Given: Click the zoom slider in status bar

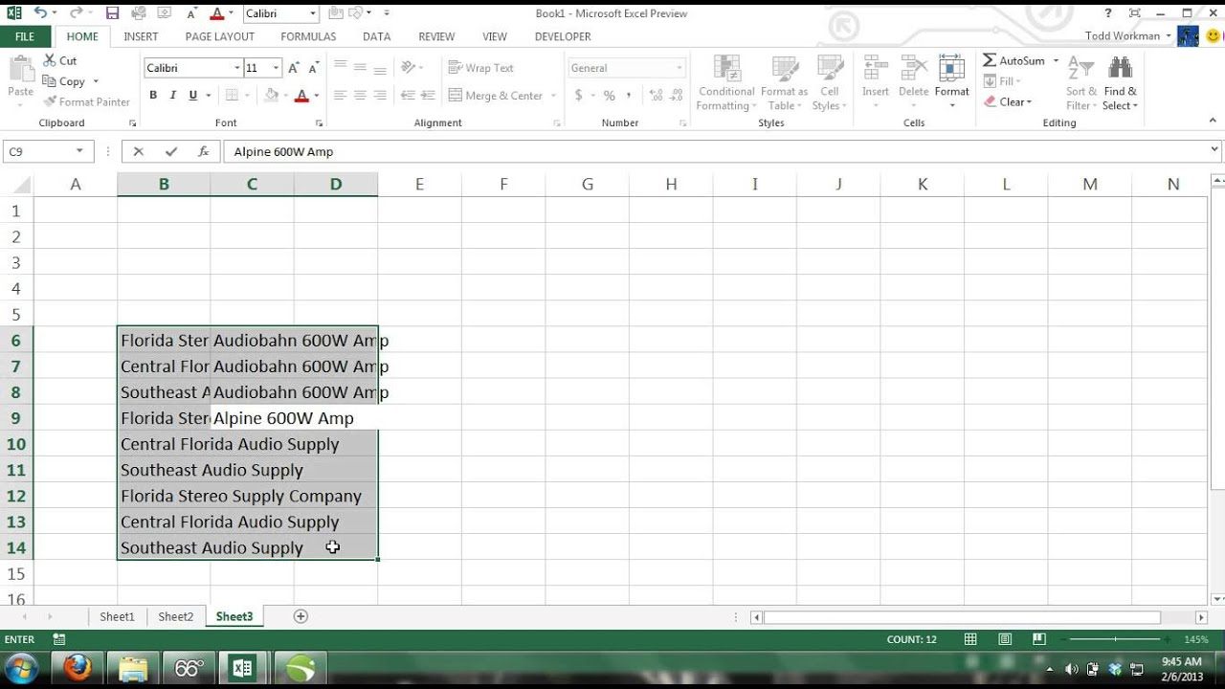Looking at the screenshot, I should 1115,639.
